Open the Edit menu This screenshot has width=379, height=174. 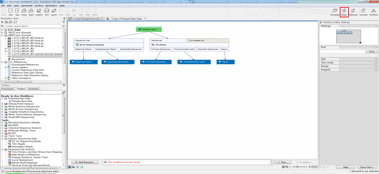9,5
